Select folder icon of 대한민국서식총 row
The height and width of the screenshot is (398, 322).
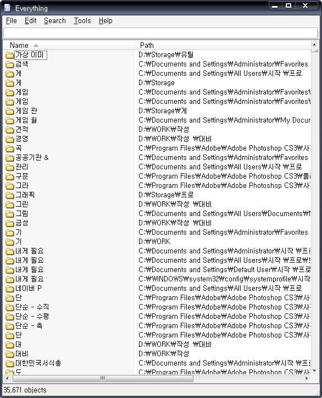click(10, 363)
